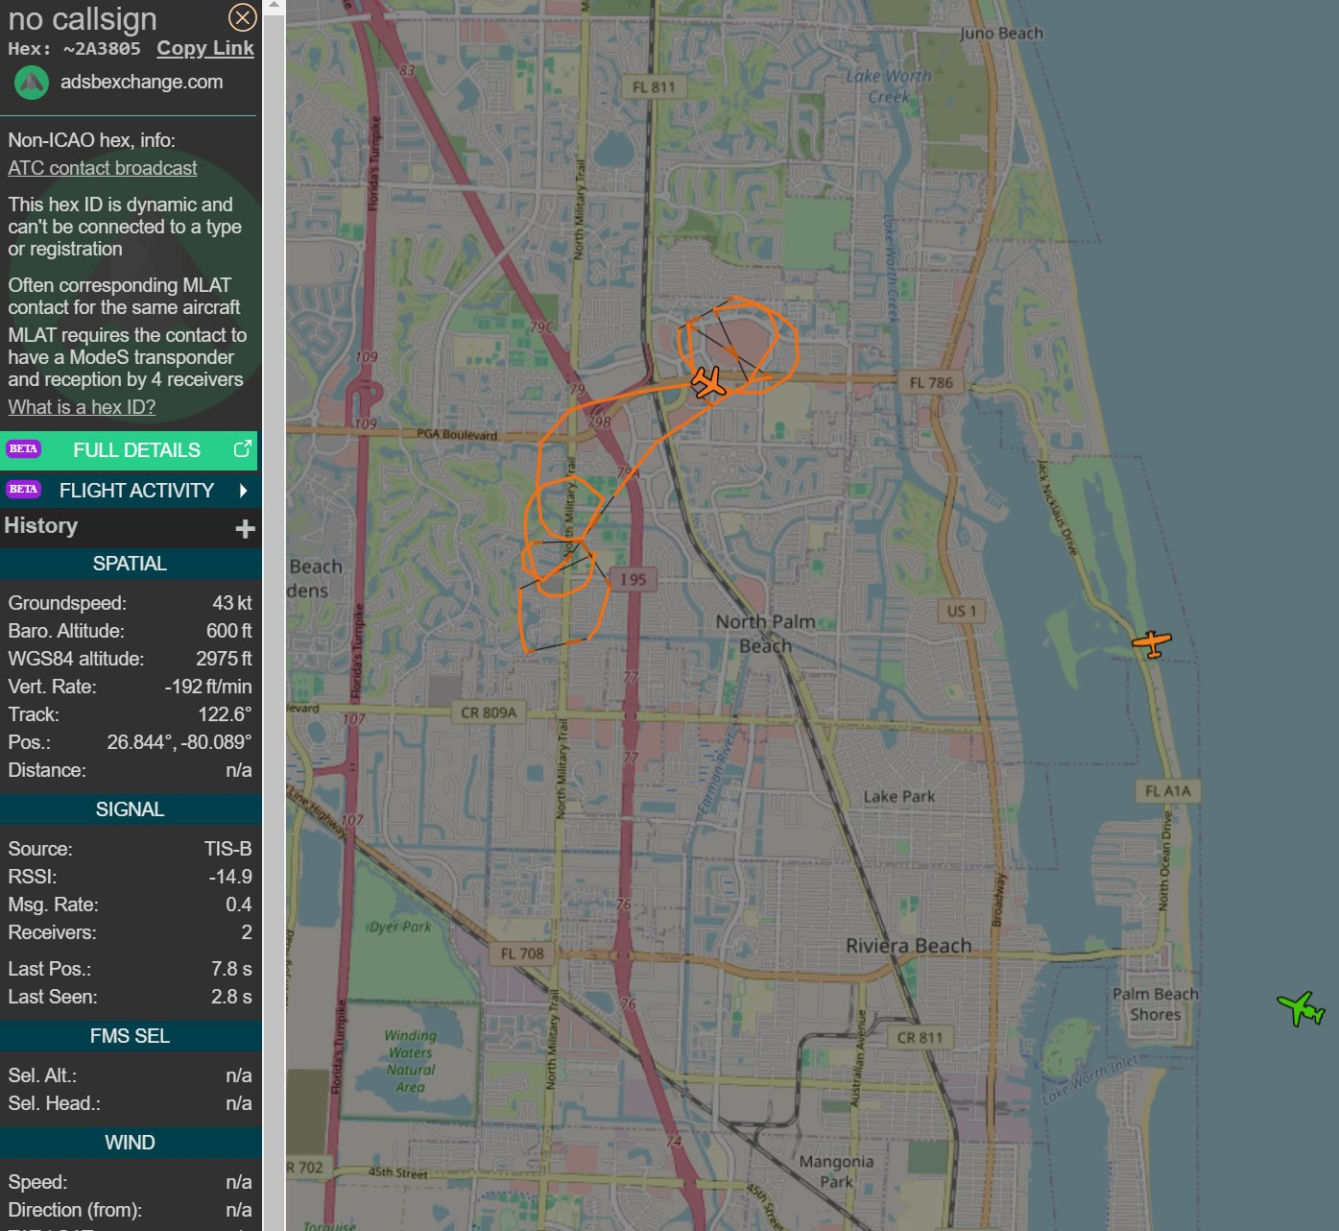The height and width of the screenshot is (1231, 1339).
Task: Click the position coordinates 26.844°, -80.089°
Action: click(x=179, y=742)
